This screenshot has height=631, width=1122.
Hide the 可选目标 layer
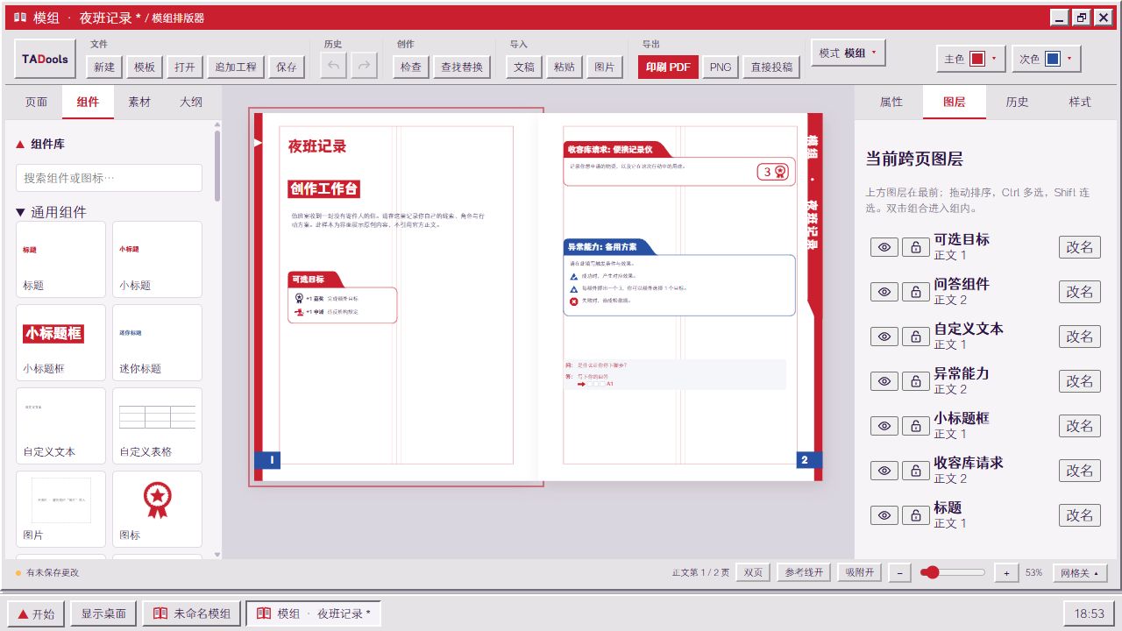pos(884,247)
